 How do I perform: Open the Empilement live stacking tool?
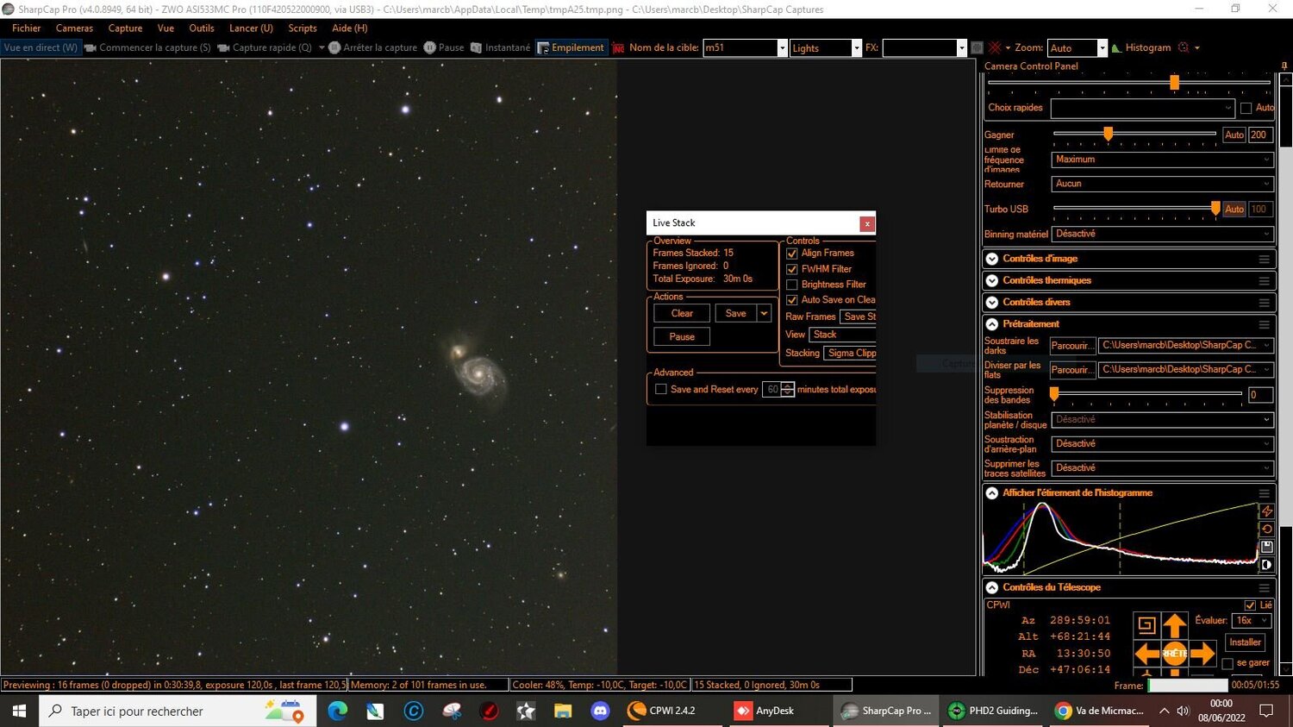(x=571, y=47)
